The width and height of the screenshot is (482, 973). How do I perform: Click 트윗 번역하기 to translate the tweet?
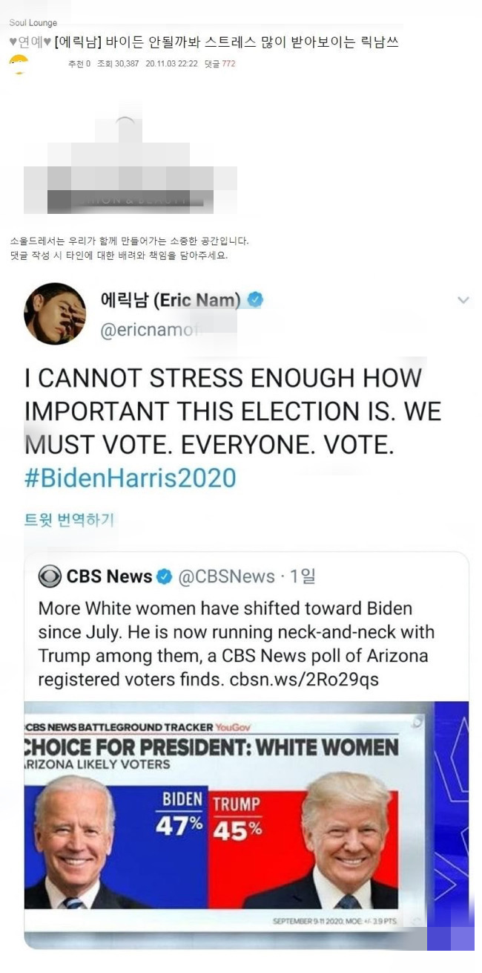[x=69, y=520]
